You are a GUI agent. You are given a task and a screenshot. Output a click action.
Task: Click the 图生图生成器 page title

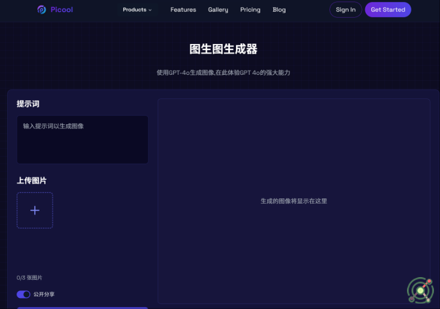[x=223, y=49]
